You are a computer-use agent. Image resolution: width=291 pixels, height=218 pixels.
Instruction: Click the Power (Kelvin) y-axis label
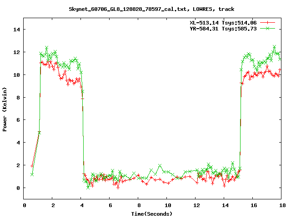click(5, 109)
